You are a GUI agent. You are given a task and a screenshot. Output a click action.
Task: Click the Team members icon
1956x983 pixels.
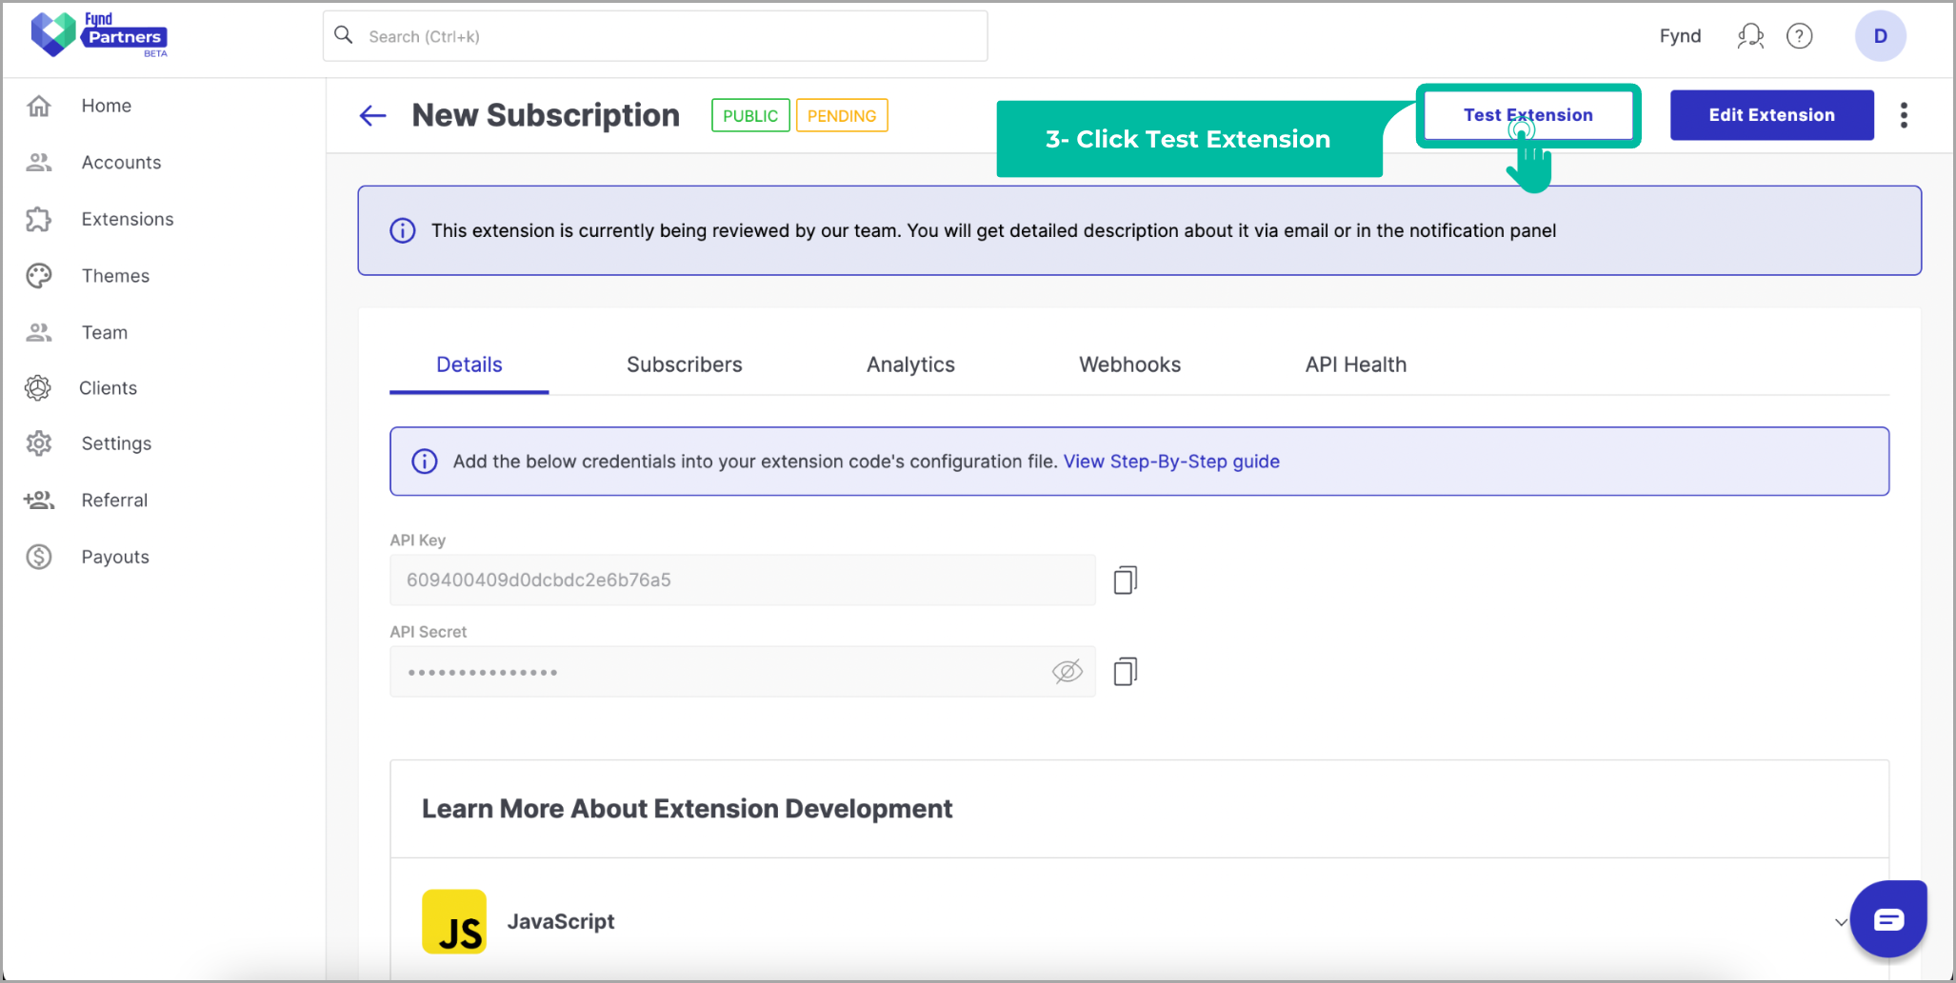pos(39,332)
